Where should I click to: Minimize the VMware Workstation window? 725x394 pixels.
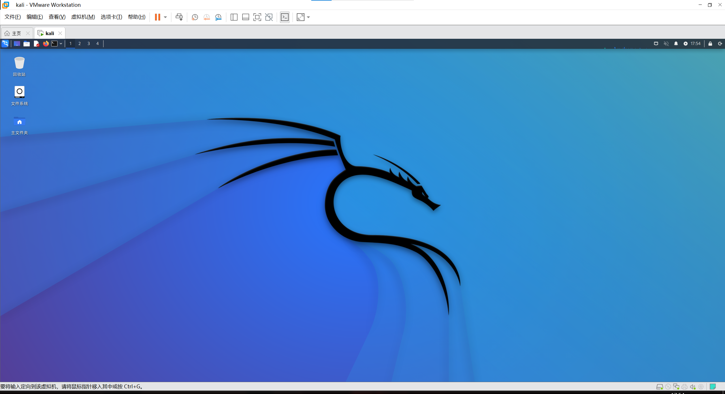click(x=700, y=5)
